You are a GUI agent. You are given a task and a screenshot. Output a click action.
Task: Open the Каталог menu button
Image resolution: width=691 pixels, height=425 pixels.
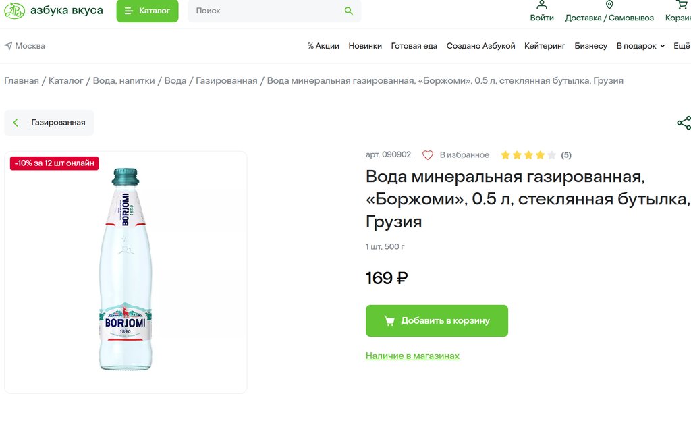click(147, 11)
